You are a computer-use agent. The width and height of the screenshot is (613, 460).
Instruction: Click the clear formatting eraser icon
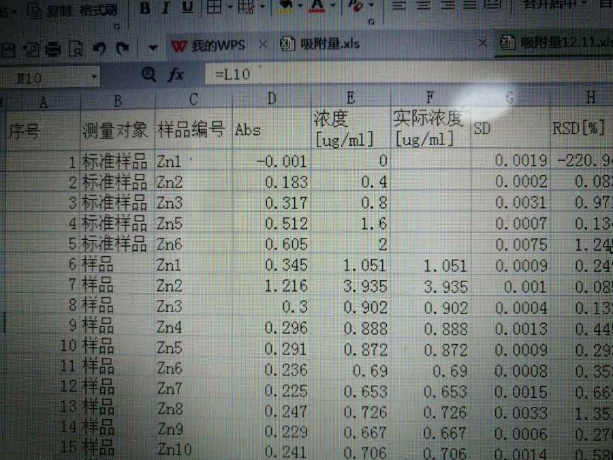coord(356,6)
